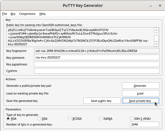Viewport: 165px width, 131px height.
Task: Click the number of bits field
Action: (x=144, y=124)
